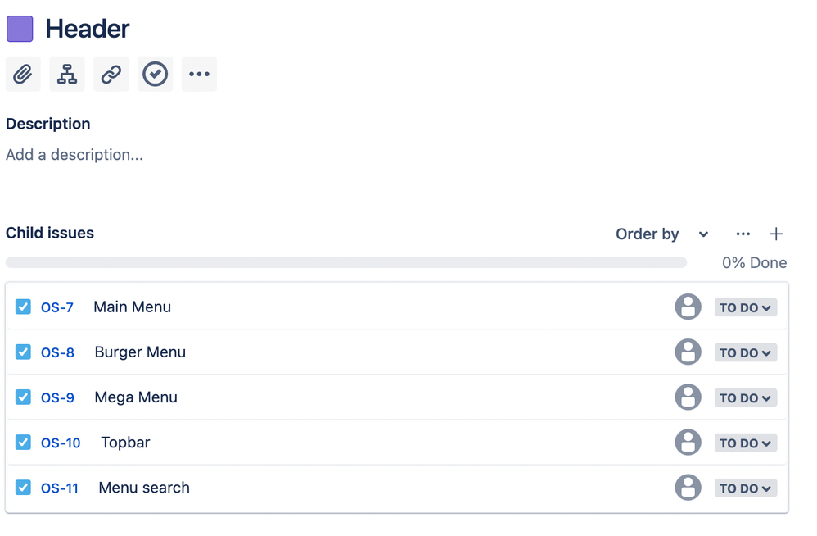Viewport: 817px width, 536px height.
Task: Add a child issue via hierarchy icon
Action: [x=67, y=74]
